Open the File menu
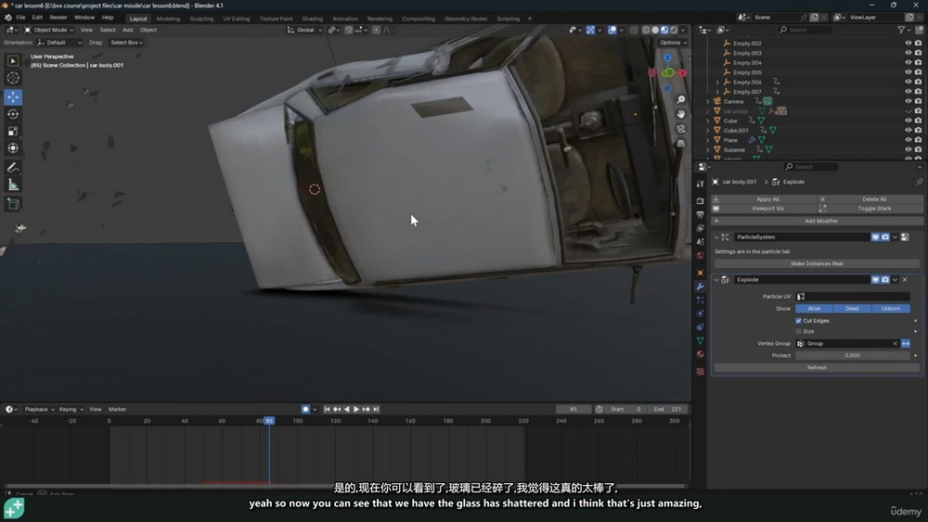This screenshot has width=928, height=522. click(20, 18)
